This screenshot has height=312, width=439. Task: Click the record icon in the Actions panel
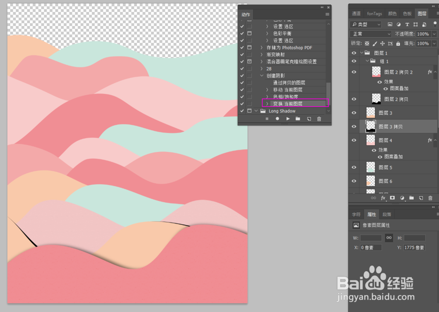[x=277, y=119]
